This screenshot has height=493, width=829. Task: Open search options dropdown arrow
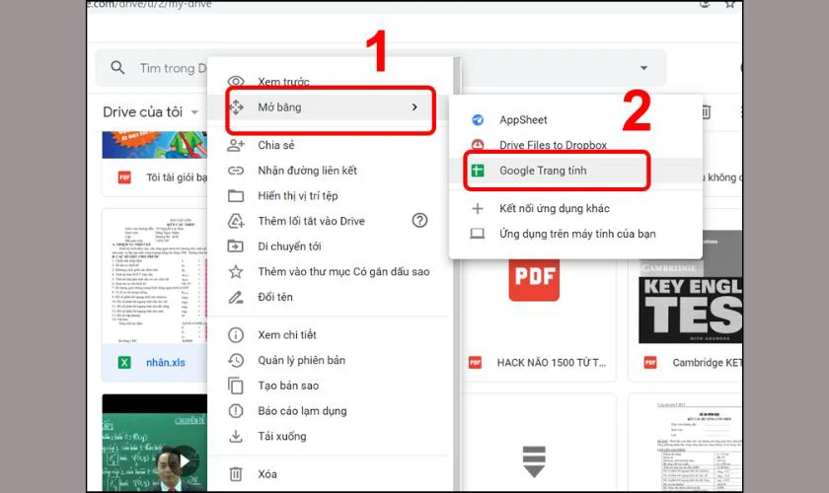643,68
